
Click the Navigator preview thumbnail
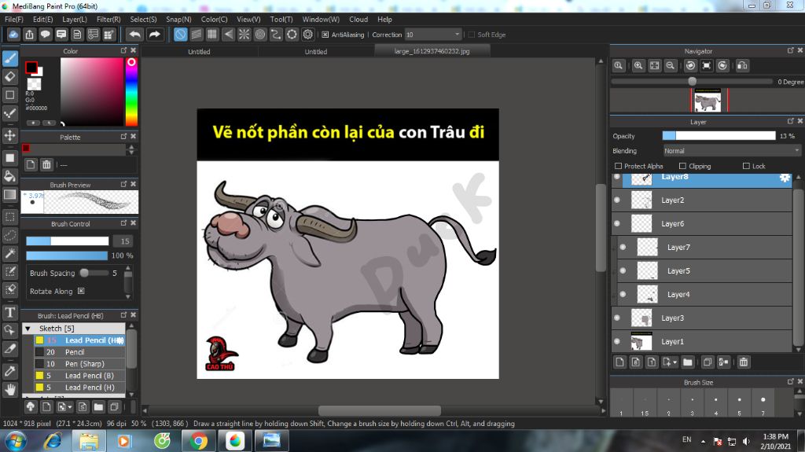(708, 100)
